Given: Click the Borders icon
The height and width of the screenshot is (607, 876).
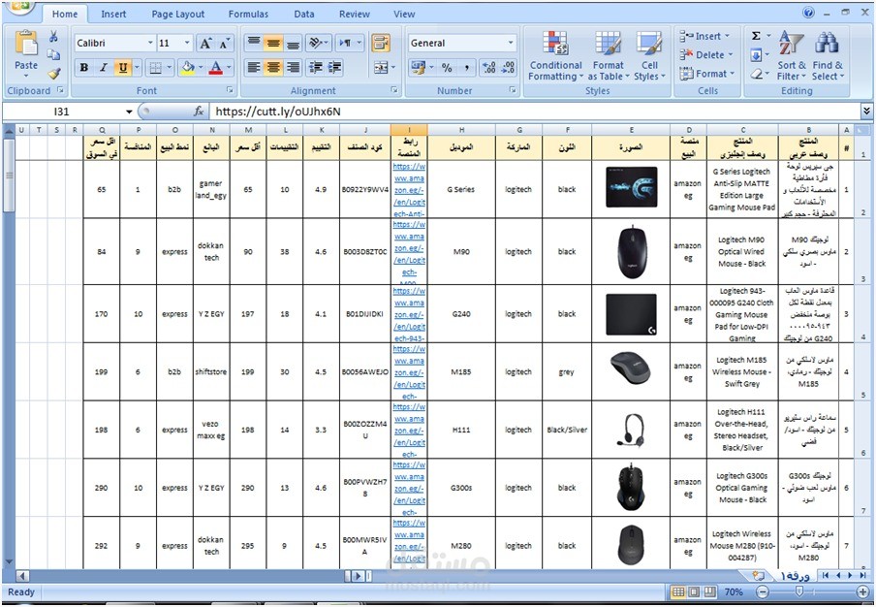Looking at the screenshot, I should pos(155,68).
